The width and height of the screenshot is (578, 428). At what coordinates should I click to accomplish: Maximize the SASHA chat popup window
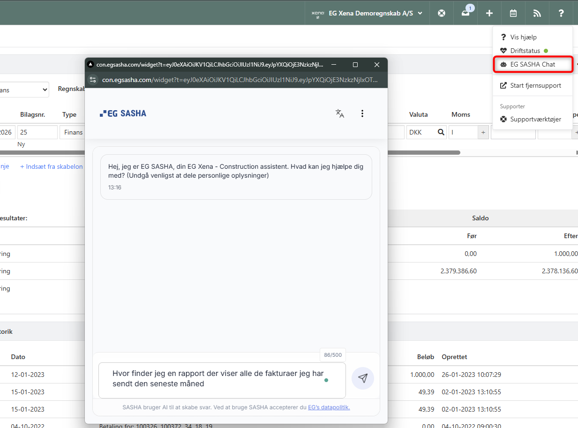point(355,65)
